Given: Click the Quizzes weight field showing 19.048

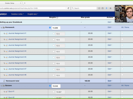Looking at the screenshot, I should 56,86.
